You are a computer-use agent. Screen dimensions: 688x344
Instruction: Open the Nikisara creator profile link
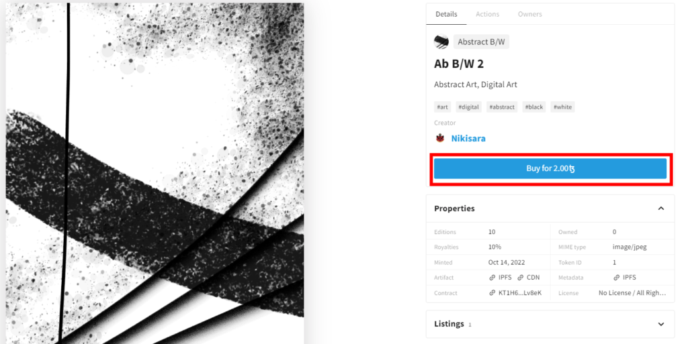468,138
